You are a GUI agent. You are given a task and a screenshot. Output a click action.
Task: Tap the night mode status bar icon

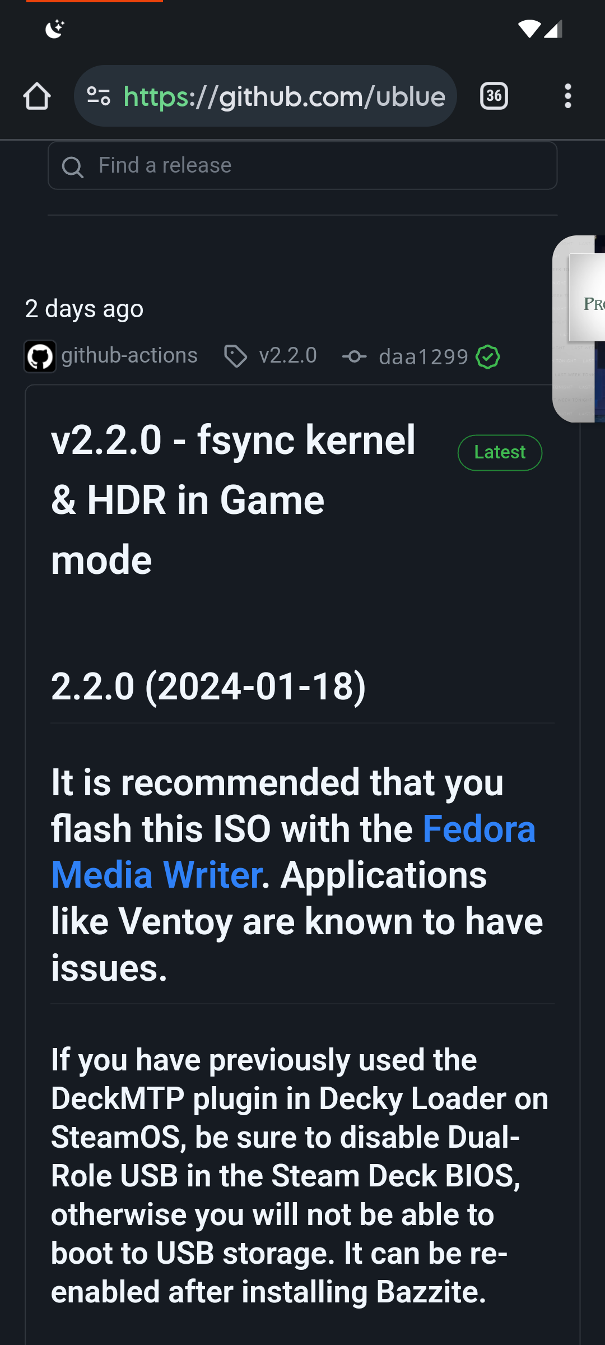(x=55, y=29)
